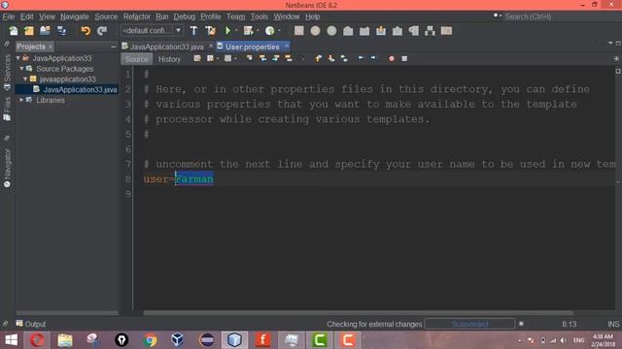This screenshot has width=622, height=349.
Task: Click the Find Next Occurrence icon
Action: [276, 58]
